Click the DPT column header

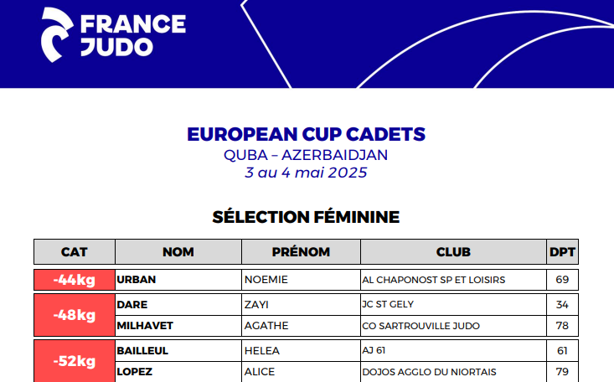point(562,251)
